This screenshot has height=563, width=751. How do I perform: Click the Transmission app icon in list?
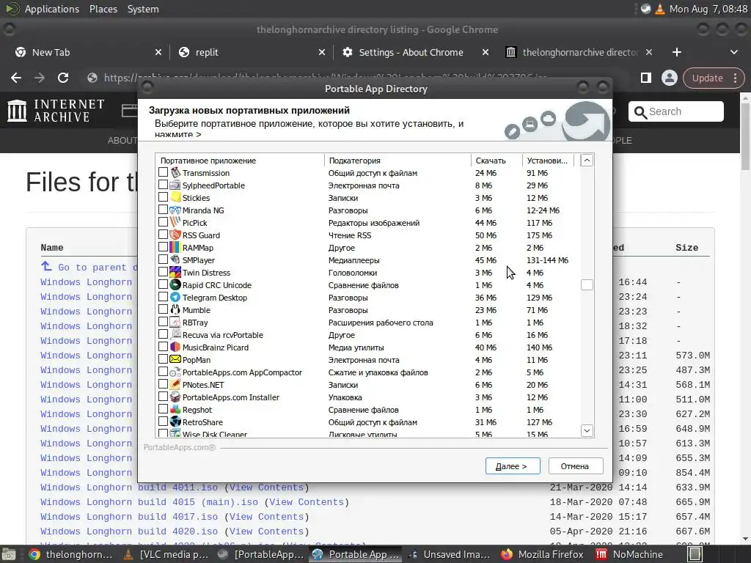click(175, 173)
